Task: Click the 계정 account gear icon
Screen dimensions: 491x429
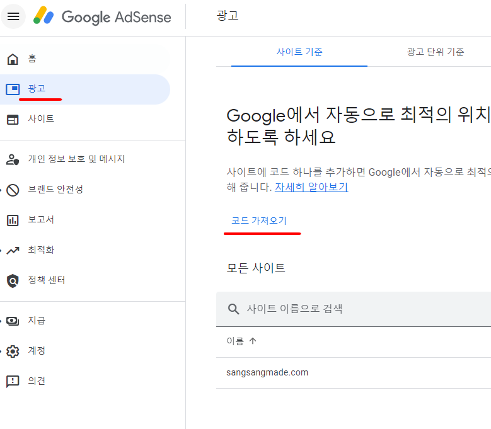Action: [13, 352]
